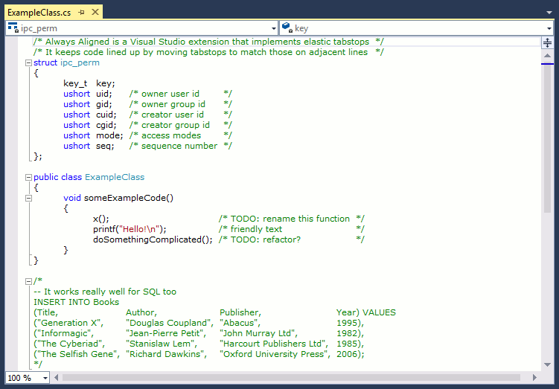Click the 'Year) VALUES' text
This screenshot has width=559, height=389.
[x=366, y=312]
